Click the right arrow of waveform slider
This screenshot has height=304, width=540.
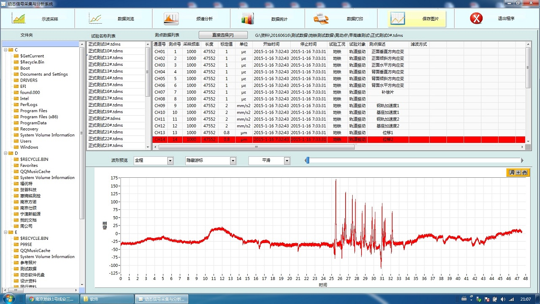tap(522, 160)
